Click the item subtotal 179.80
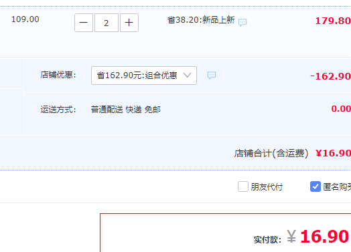This screenshot has width=351, height=252. tap(333, 21)
